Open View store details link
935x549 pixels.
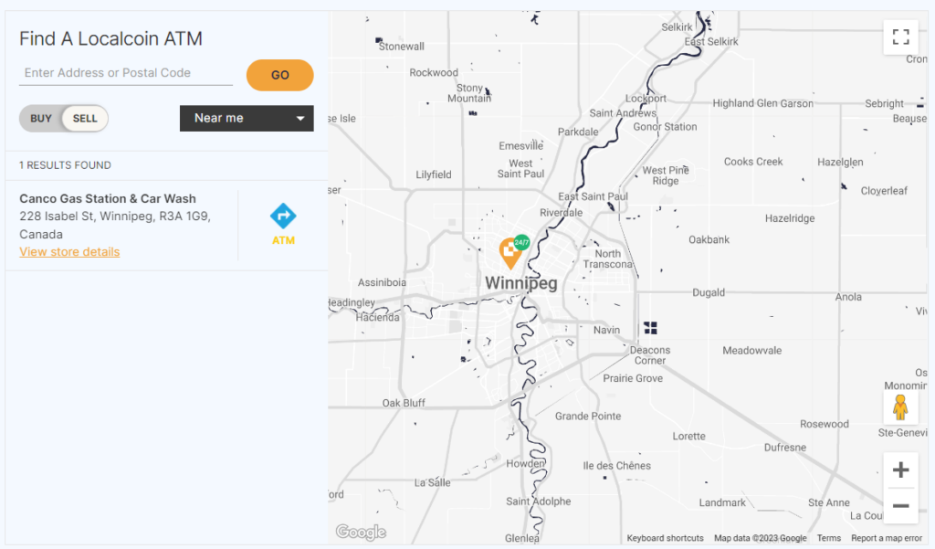(69, 252)
